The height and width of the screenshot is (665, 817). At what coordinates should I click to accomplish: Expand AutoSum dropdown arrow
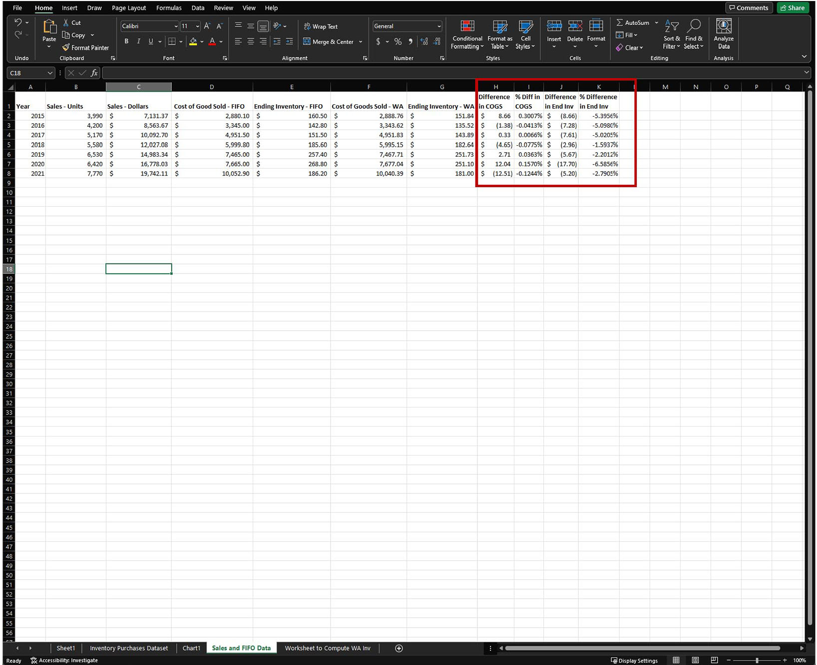tap(656, 22)
